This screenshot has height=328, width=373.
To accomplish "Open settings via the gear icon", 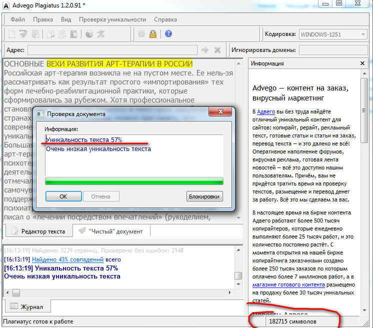I will pos(141,34).
